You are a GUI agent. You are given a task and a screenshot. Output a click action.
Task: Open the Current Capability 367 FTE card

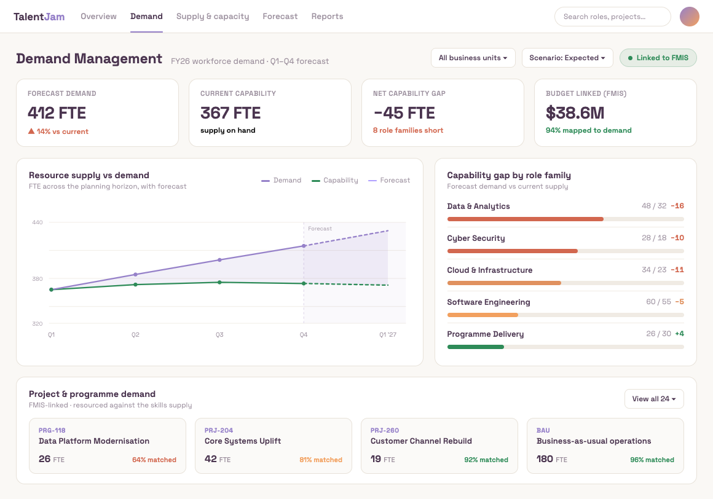pyautogui.click(x=270, y=112)
